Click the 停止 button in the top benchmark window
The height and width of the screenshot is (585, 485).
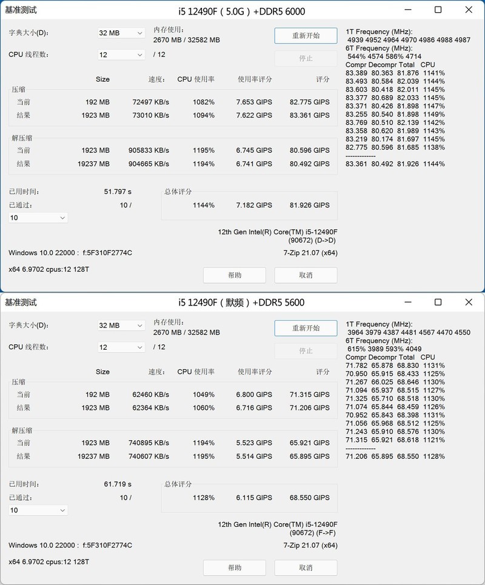306,58
